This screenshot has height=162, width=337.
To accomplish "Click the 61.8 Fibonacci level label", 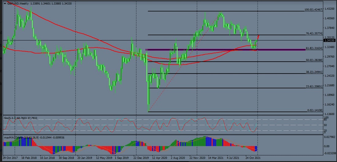I will coord(313,48).
